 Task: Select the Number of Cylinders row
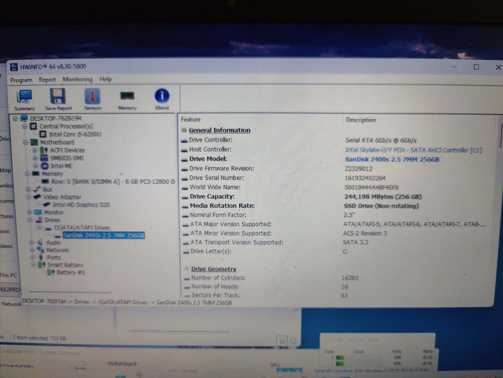pyautogui.click(x=333, y=278)
